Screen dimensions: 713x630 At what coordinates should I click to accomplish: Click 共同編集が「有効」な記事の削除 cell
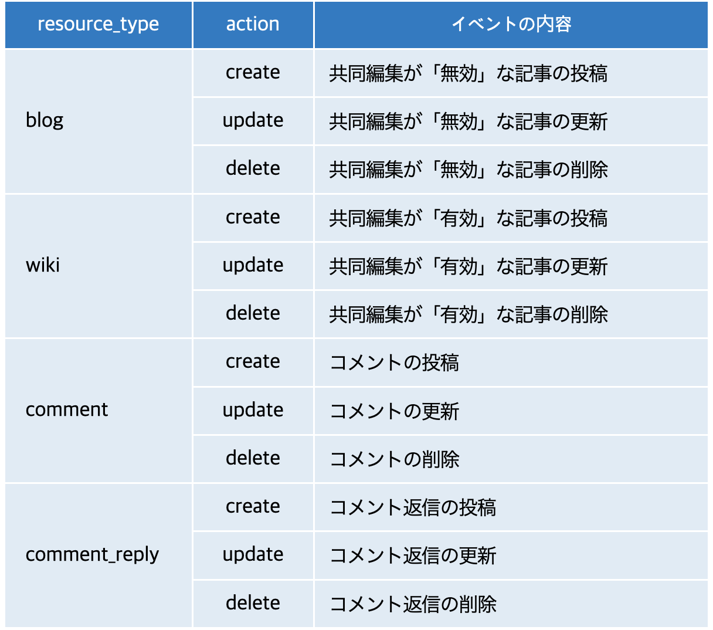(468, 314)
